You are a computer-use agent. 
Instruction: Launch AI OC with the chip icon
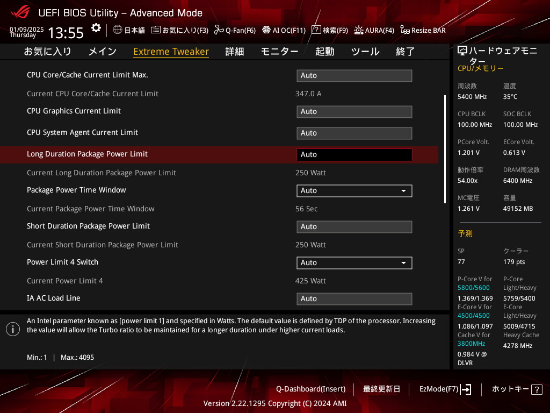coord(266,30)
